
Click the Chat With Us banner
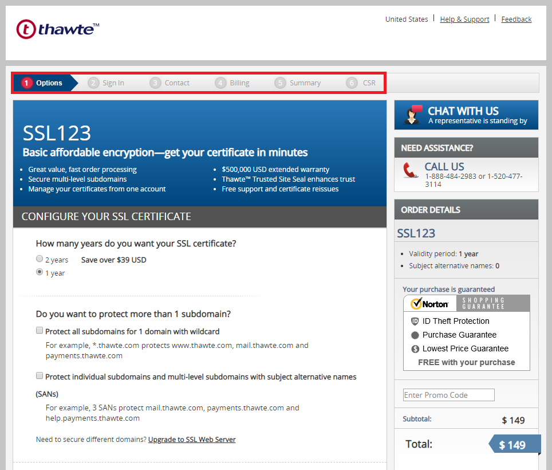pos(466,115)
